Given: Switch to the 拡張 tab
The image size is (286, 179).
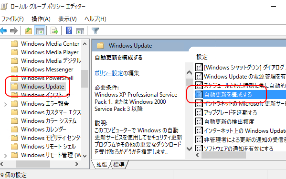Looking at the screenshot, I should coord(102,164).
